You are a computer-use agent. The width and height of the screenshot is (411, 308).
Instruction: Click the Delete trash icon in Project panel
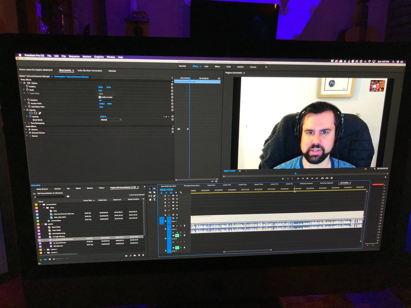(143, 255)
